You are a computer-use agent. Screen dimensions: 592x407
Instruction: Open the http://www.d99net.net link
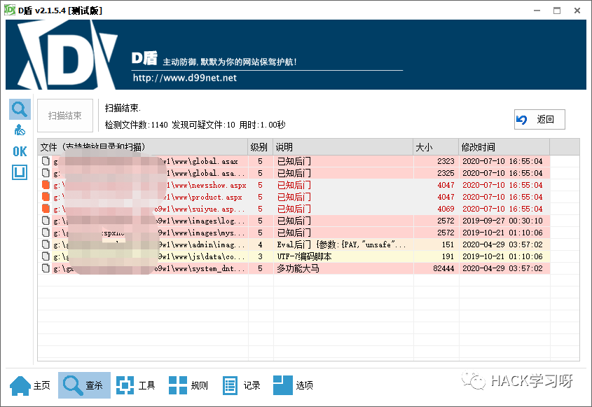coord(185,78)
